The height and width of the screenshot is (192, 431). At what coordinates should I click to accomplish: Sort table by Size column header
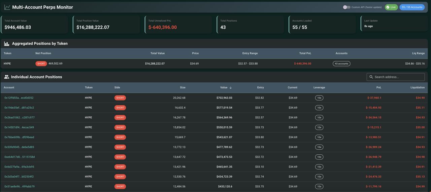tap(183, 87)
